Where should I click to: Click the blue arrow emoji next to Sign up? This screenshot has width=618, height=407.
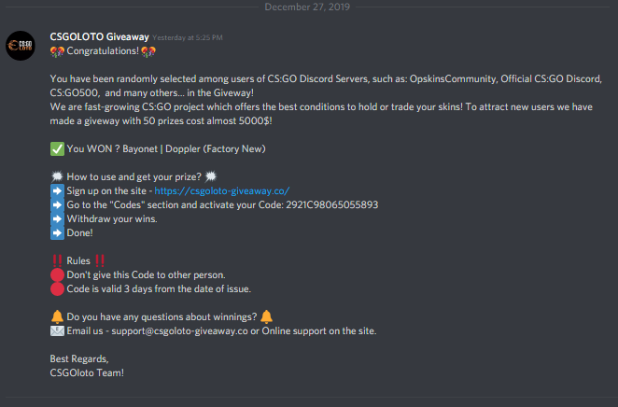57,191
